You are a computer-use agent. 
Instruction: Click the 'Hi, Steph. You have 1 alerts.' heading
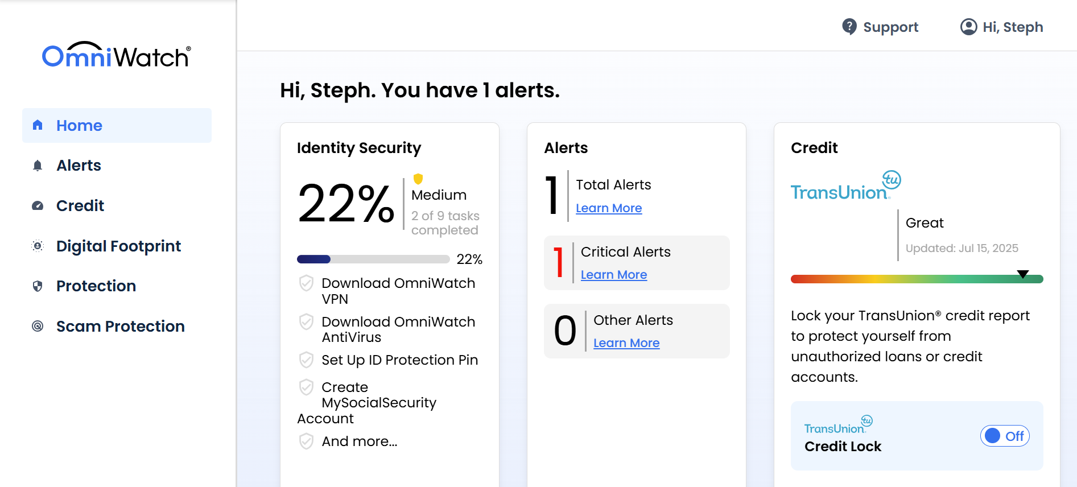coord(420,90)
